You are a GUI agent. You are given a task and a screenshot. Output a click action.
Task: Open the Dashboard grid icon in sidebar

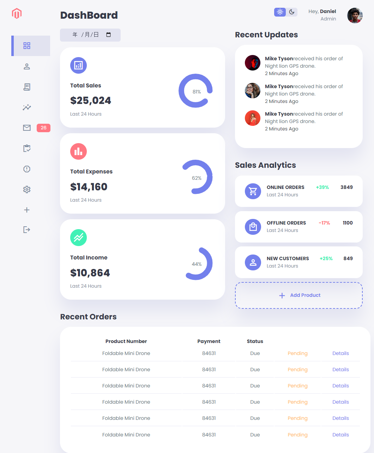(x=27, y=46)
